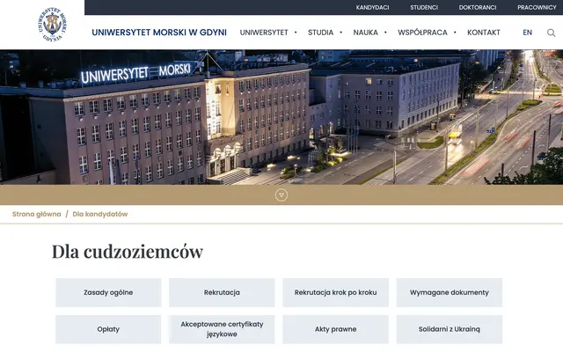Open the STUDIA menu
The height and width of the screenshot is (352, 563).
320,33
